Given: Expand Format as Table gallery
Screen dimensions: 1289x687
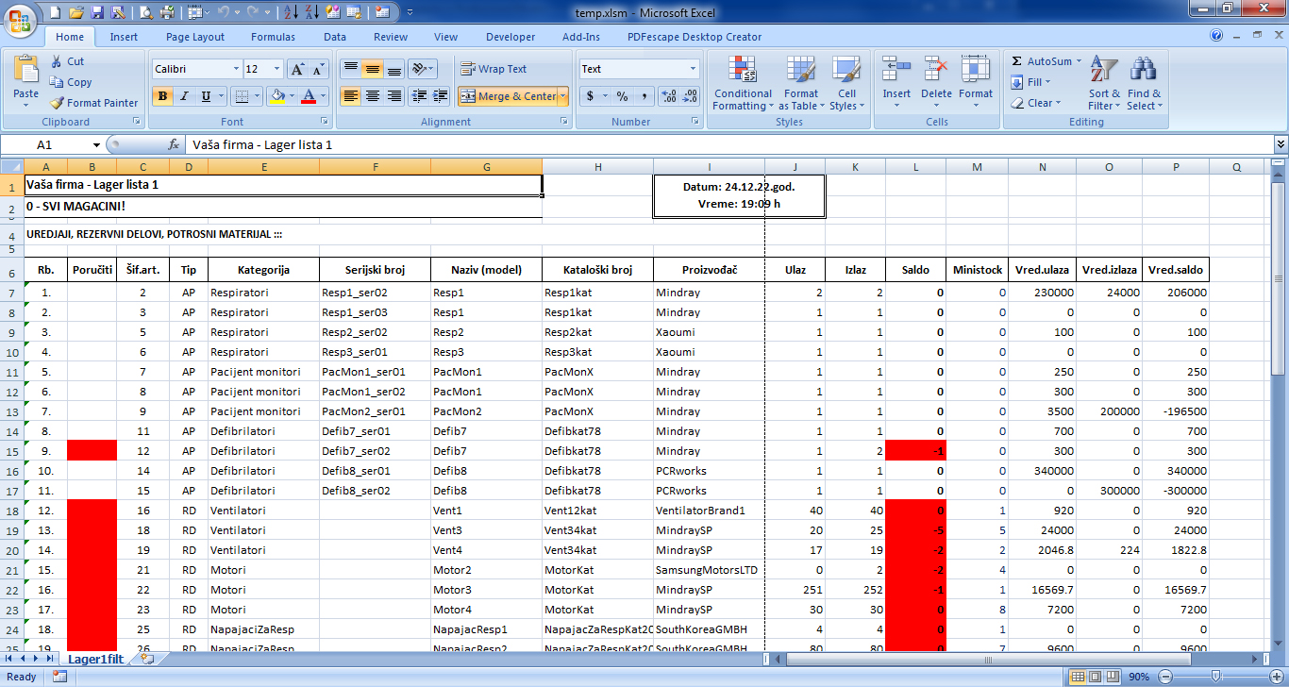Looking at the screenshot, I should click(801, 83).
